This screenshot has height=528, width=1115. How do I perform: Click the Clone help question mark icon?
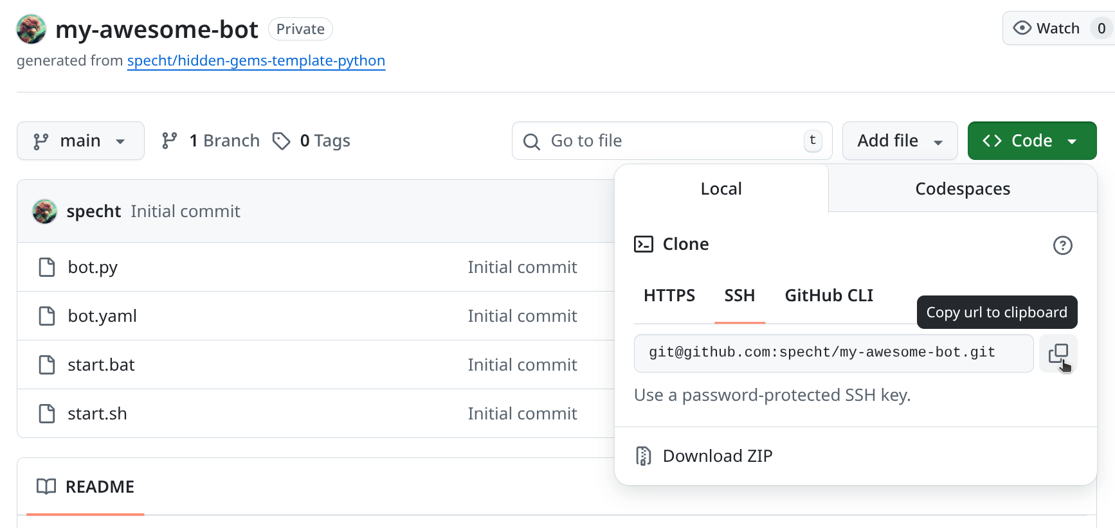coord(1062,245)
